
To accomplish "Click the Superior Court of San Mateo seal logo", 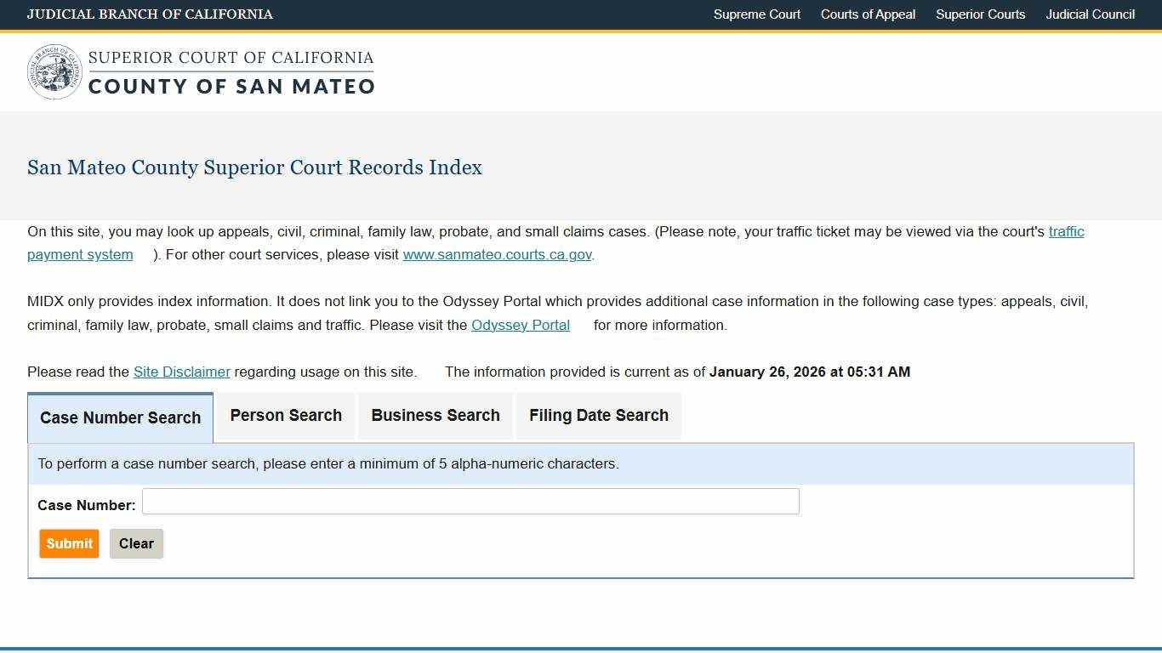I will click(54, 71).
